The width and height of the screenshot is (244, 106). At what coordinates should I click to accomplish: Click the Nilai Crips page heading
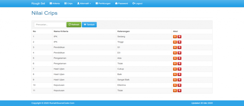(44, 13)
